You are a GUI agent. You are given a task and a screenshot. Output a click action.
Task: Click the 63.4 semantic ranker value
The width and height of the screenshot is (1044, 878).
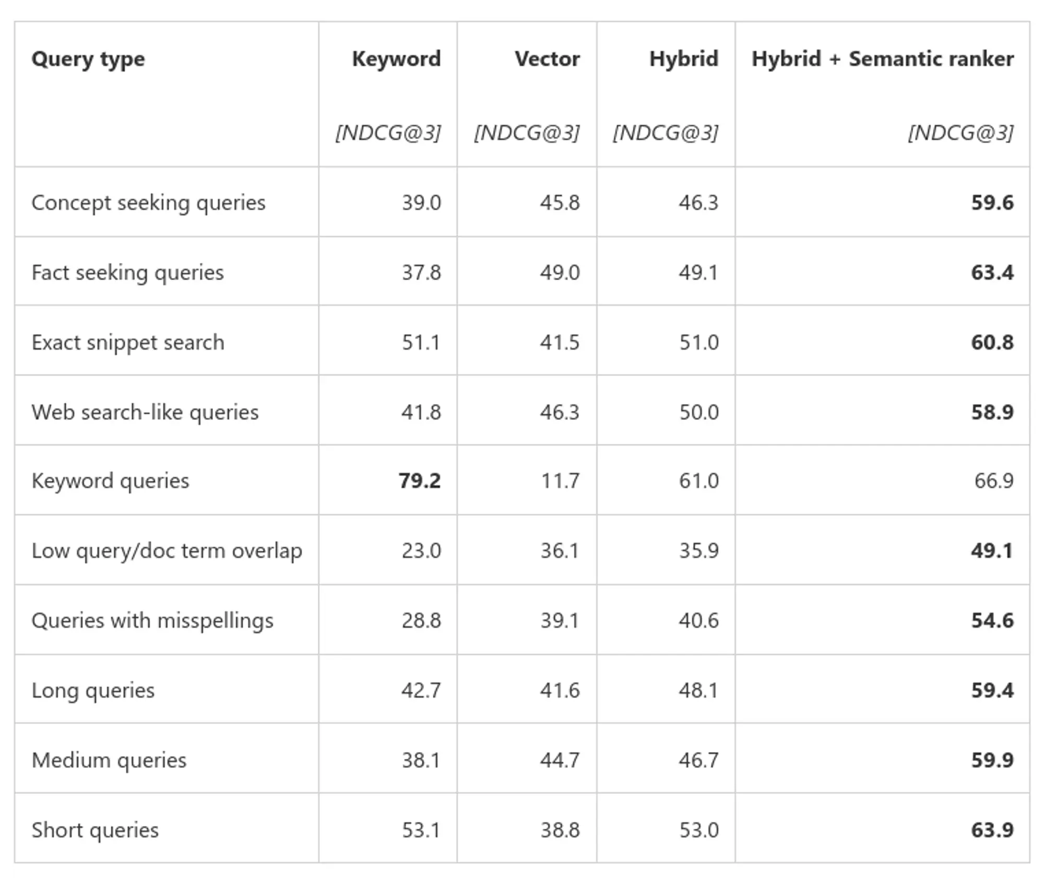(992, 272)
